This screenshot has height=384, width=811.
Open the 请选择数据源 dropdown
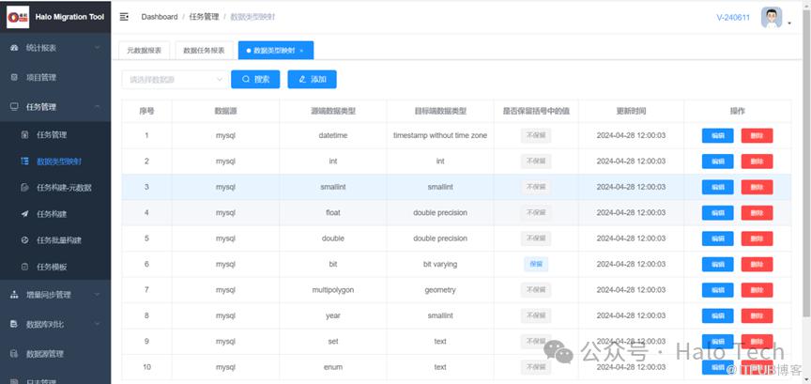[x=175, y=80]
